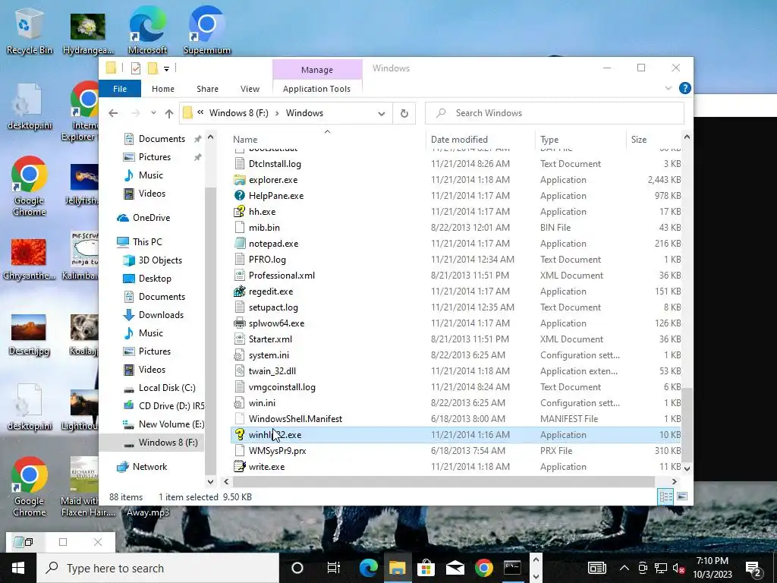Screen dimensions: 777x583
Task: Open recent locations dropdown arrow
Action: (153, 113)
